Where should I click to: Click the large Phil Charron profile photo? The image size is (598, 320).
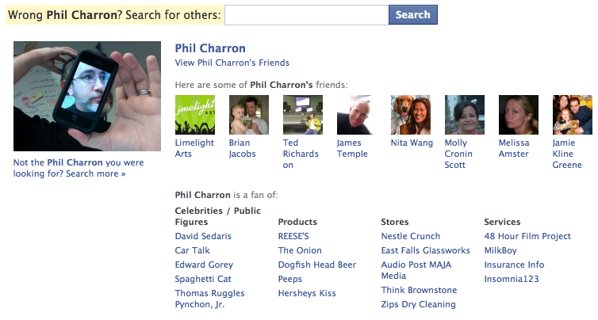tap(87, 96)
